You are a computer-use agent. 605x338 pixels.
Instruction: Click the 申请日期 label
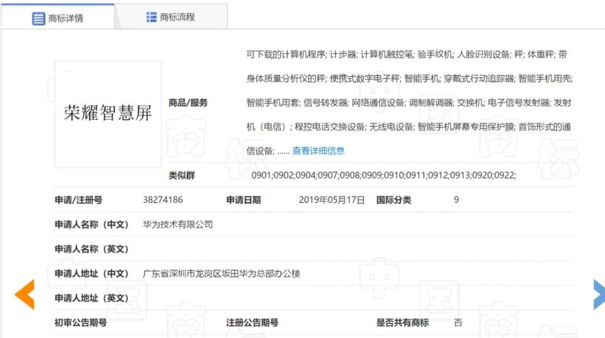(243, 200)
